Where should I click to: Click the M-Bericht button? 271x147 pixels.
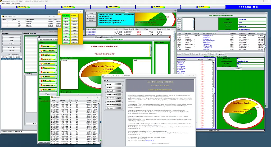[48, 81]
